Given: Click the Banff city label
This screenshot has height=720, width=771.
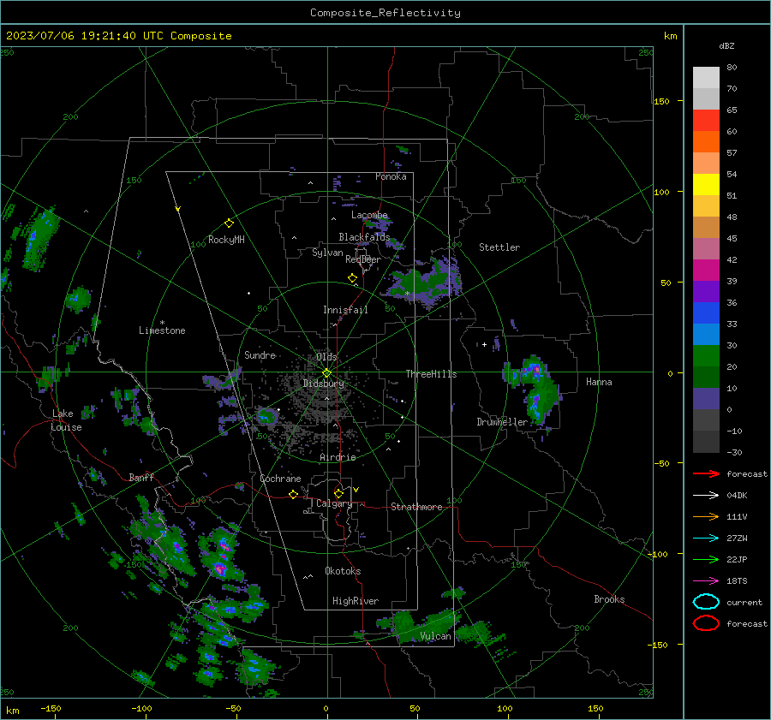Looking at the screenshot, I should coord(141,477).
